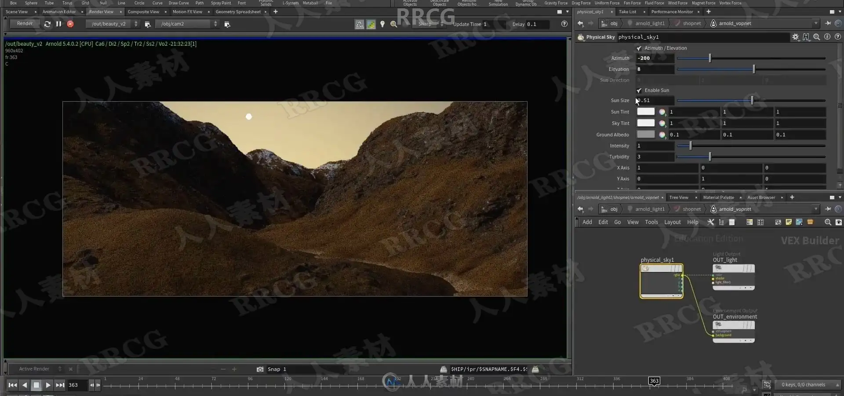Image resolution: width=844 pixels, height=396 pixels.
Task: Pin the parameter pane
Action: (828, 23)
